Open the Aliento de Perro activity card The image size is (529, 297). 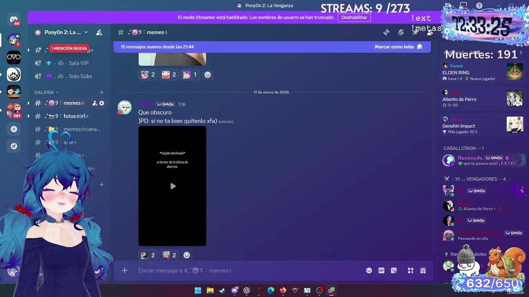click(x=483, y=99)
